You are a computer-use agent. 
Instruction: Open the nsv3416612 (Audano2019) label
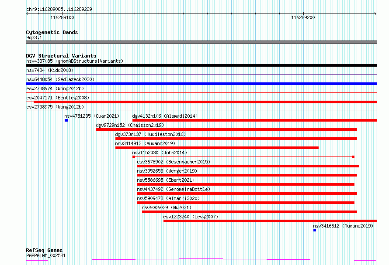(x=343, y=226)
